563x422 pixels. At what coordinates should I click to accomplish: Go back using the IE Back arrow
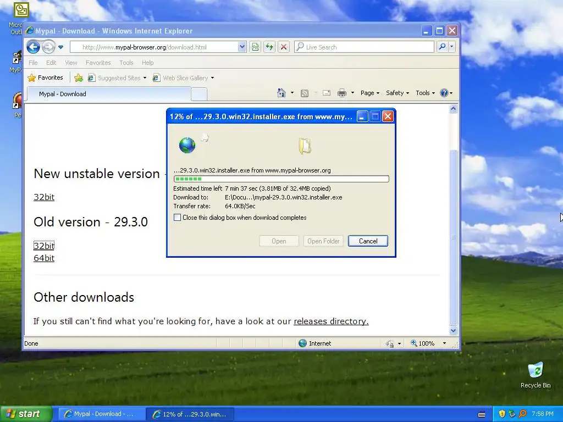33,47
